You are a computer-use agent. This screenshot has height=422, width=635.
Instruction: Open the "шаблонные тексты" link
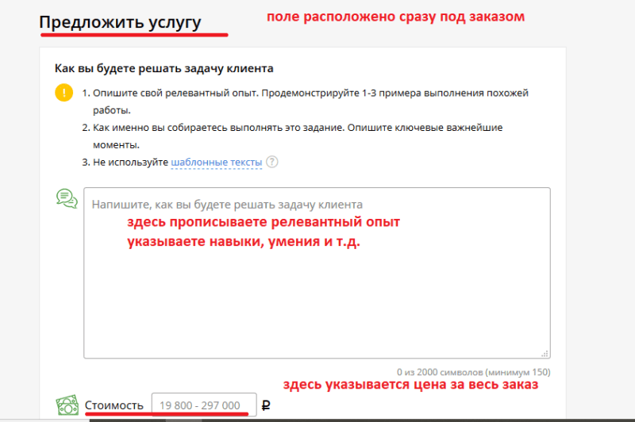(216, 162)
